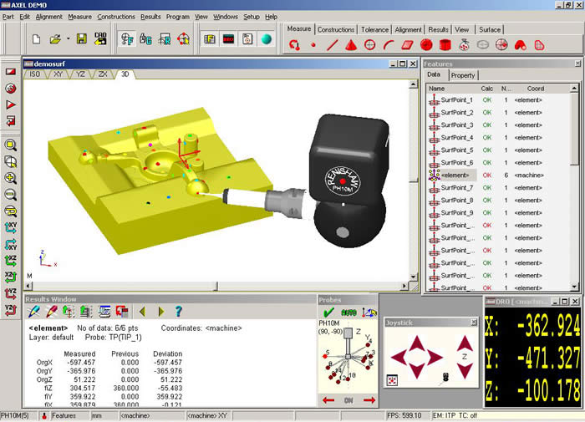This screenshot has height=422, width=585.
Task: Click the joystick right arrow
Action: (x=435, y=357)
